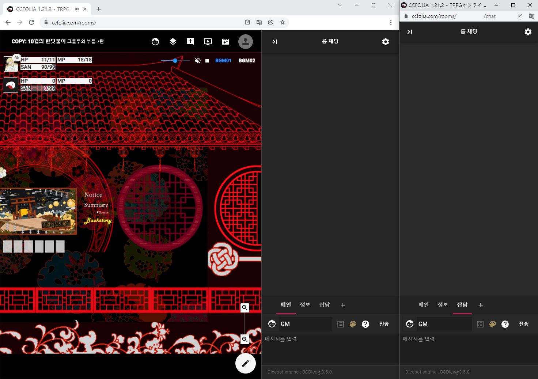Switch to 메인 tab in popup chat window
538x379 pixels.
tap(424, 305)
